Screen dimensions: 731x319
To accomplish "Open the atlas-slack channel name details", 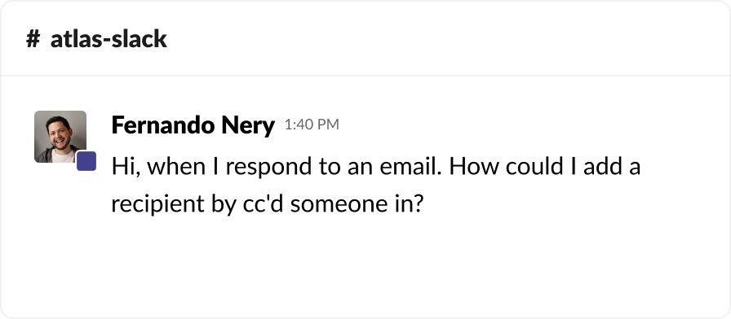I will (x=109, y=38).
